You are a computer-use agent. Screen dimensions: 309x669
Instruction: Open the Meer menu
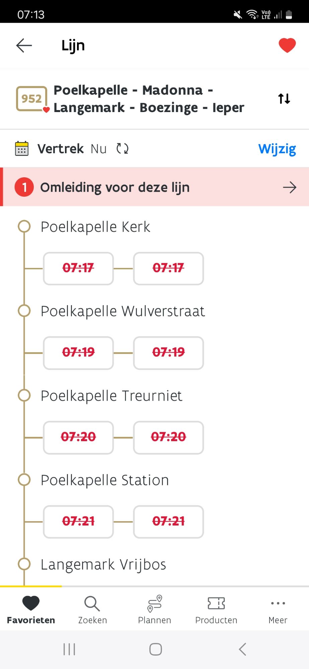point(278,610)
